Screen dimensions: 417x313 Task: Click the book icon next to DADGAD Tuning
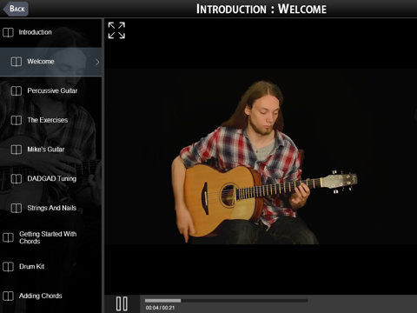coord(17,179)
